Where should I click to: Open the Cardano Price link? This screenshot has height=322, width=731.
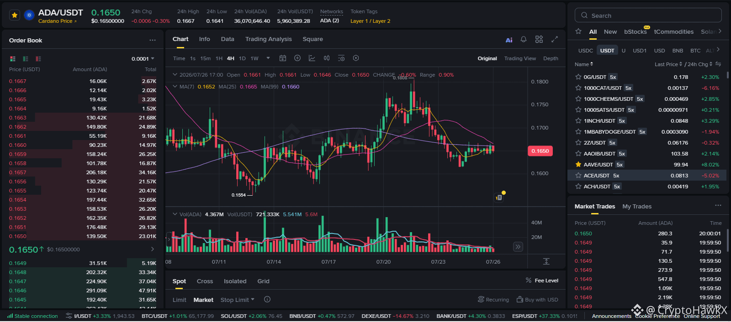tap(57, 21)
